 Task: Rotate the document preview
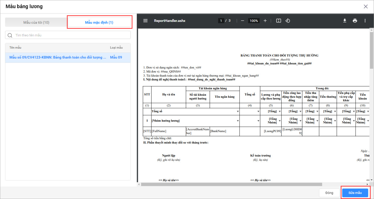288,21
